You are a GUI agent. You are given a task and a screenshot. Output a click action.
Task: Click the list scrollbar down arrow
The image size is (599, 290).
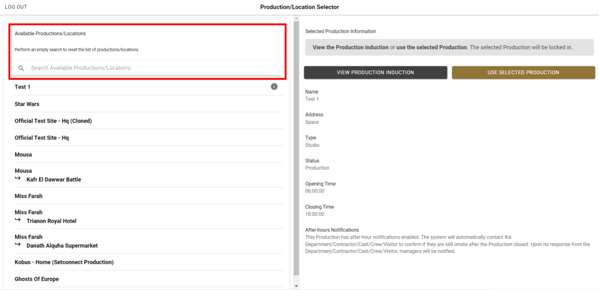coord(297,286)
